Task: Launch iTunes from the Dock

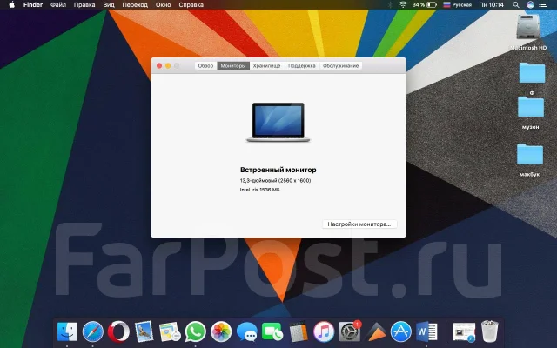Action: 324,331
